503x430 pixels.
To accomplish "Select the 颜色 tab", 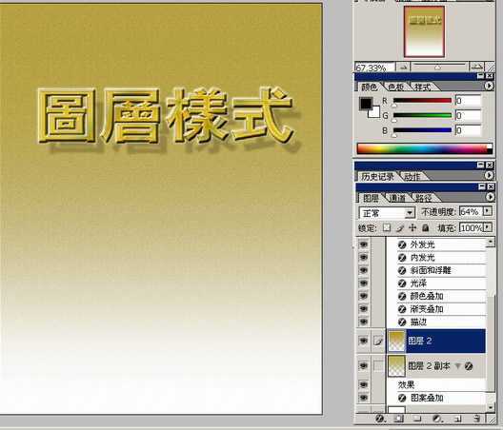I will pyautogui.click(x=370, y=87).
